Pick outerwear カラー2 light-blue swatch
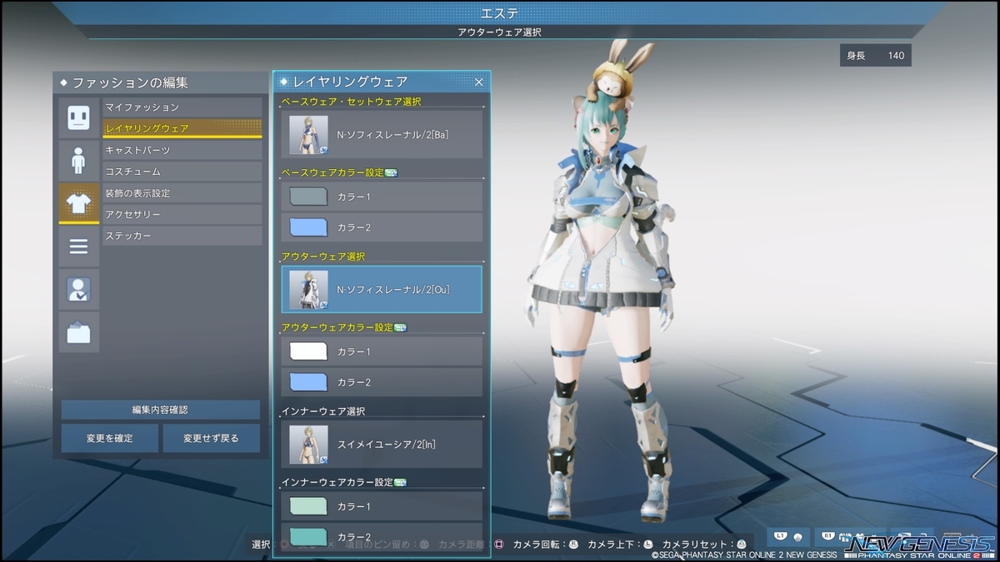Viewport: 1000px width, 562px height. (x=308, y=382)
